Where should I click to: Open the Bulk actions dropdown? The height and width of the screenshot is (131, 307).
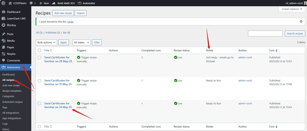[x=46, y=42]
